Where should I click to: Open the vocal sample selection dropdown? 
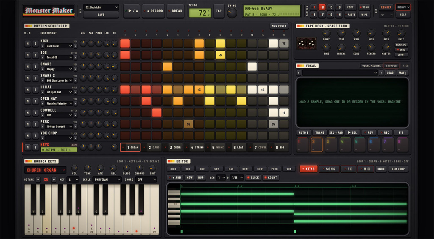click(x=340, y=73)
